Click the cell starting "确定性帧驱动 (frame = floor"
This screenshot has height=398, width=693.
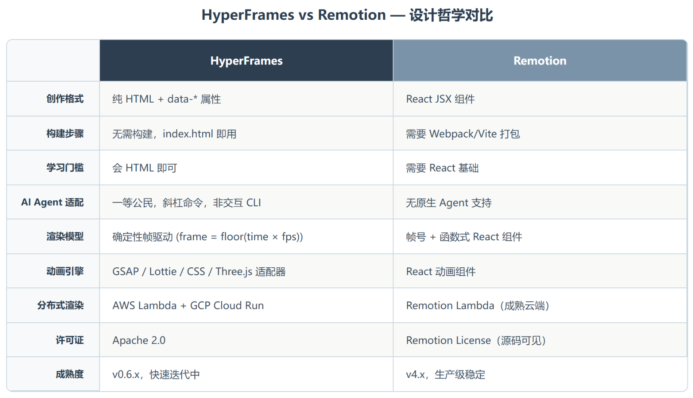246,236
